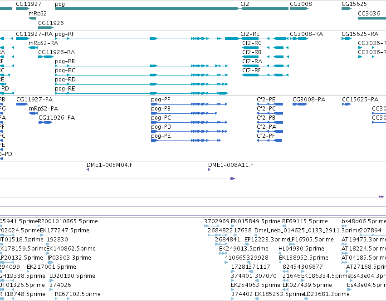Click the pog-RB transcript label
Viewport: 386px width, 301px height.
point(65,61)
